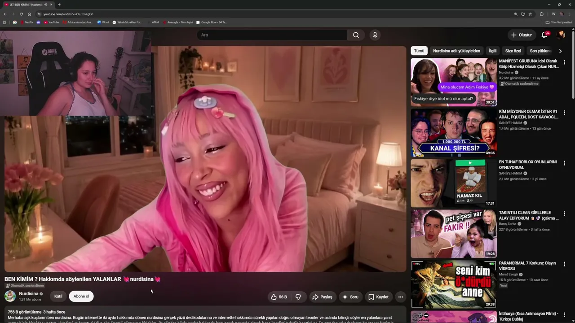
Task: Click the YouTube search magnifier button
Action: (356, 35)
